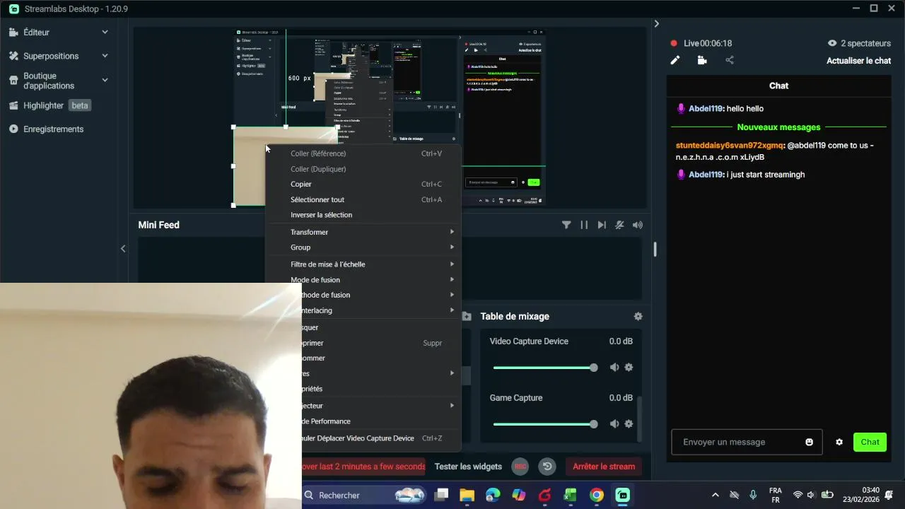Choose Inverser la sélection
This screenshot has width=905, height=509.
[x=363, y=215]
